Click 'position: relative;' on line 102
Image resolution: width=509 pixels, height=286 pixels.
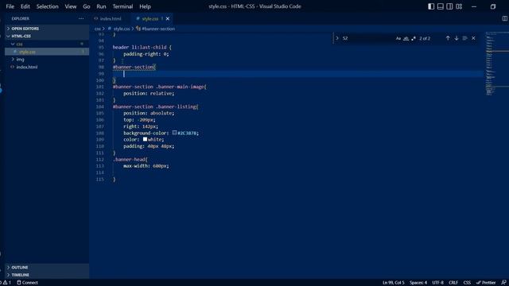pos(149,94)
